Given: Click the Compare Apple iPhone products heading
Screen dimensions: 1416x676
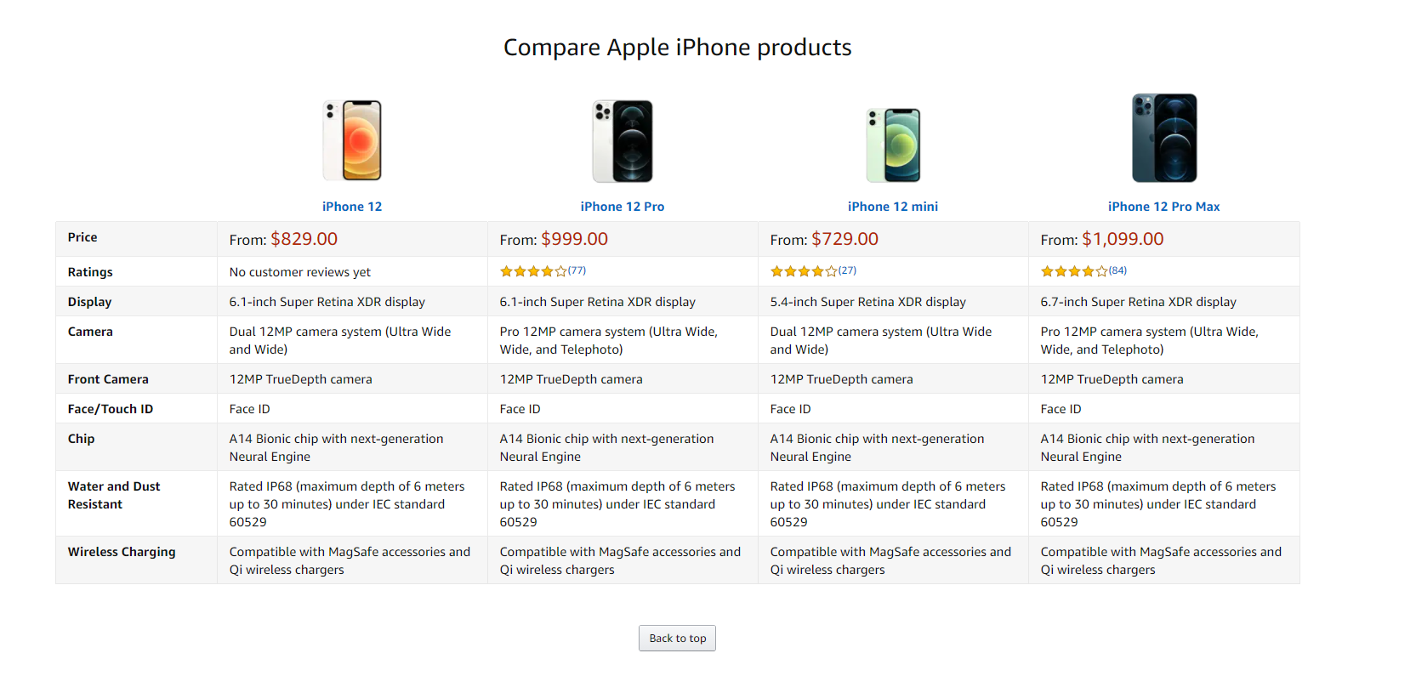Looking at the screenshot, I should [678, 48].
